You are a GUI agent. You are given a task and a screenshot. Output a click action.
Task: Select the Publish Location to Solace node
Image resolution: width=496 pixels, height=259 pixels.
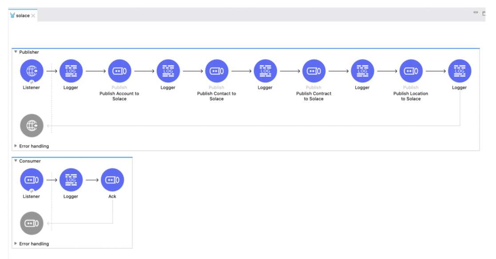coord(411,71)
